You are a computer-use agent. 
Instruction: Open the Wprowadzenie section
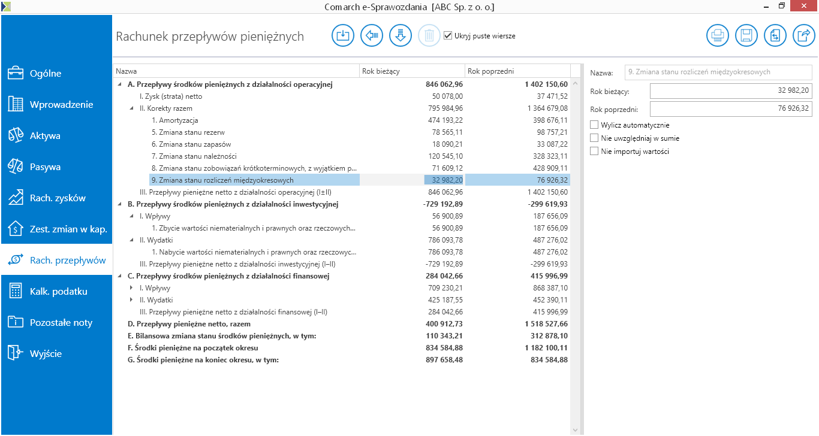point(62,105)
